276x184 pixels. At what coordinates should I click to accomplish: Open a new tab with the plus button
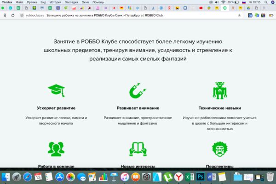click(264, 8)
